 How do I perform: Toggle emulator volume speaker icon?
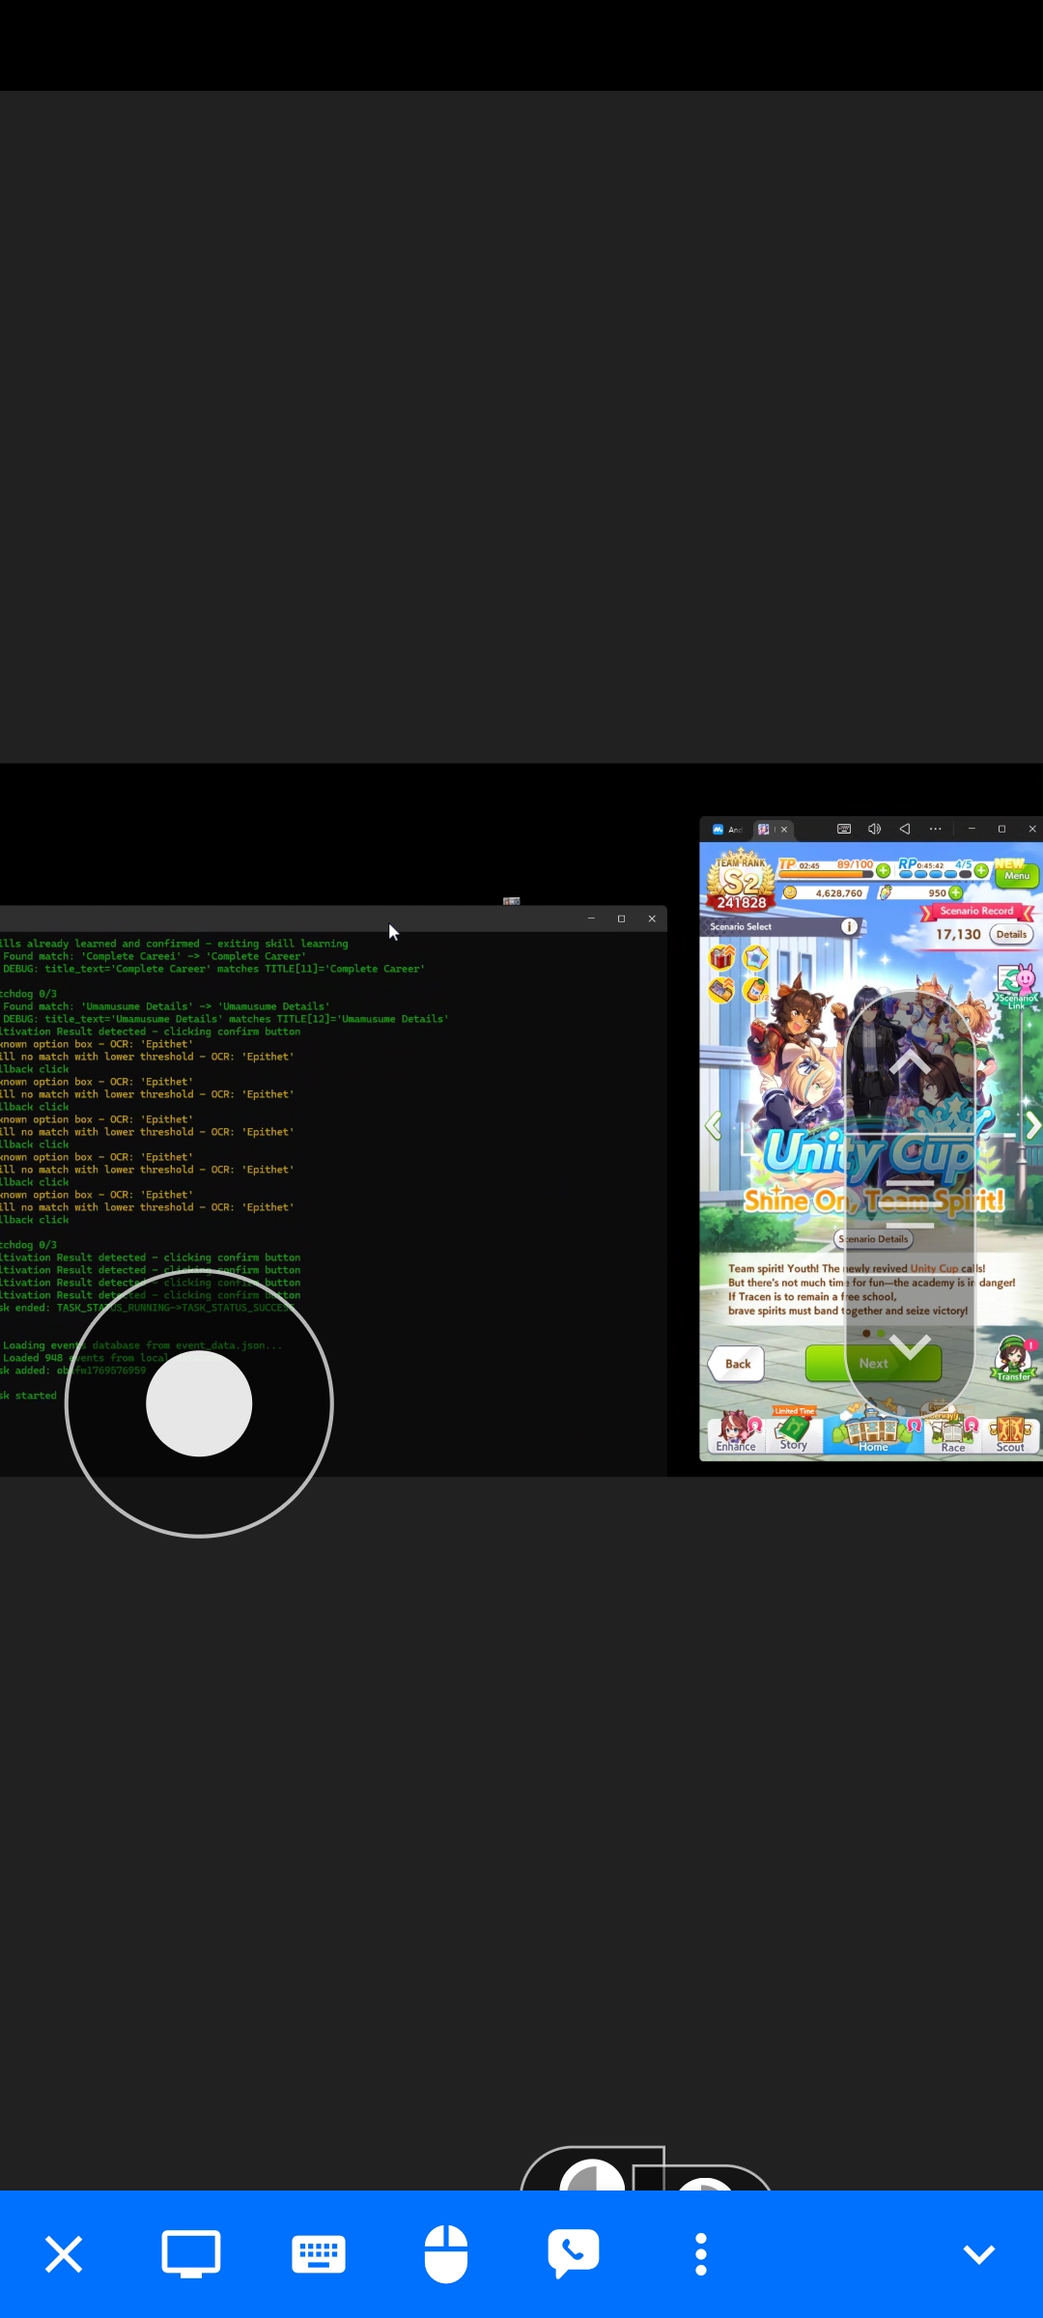click(875, 829)
